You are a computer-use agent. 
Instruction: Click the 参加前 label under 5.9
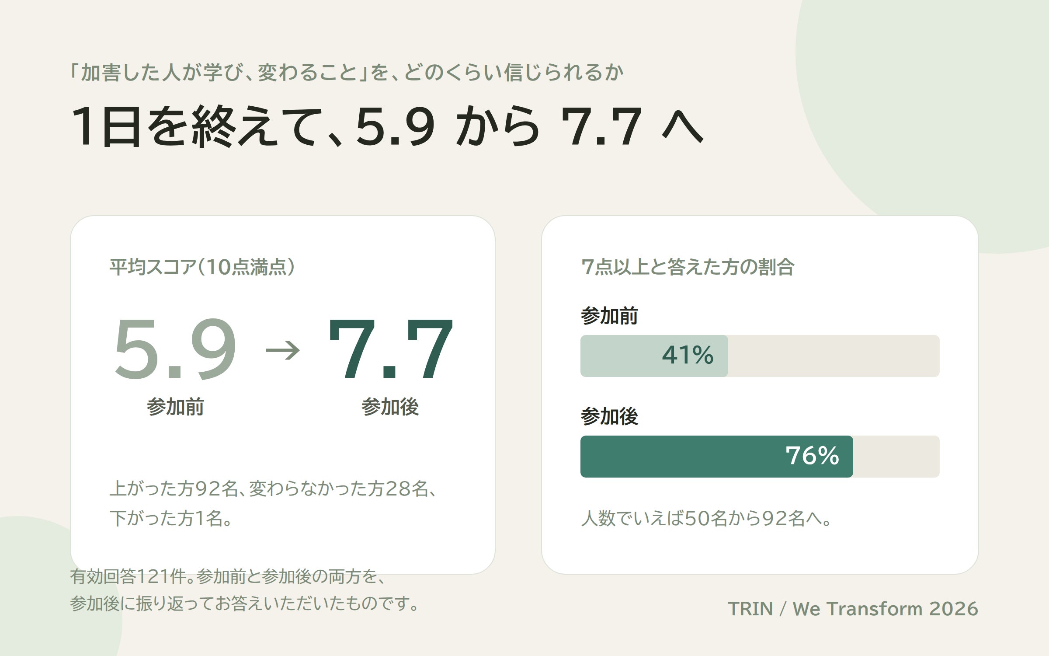click(x=175, y=407)
